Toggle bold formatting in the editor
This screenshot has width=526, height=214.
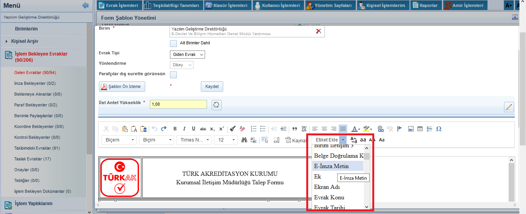tap(175, 129)
